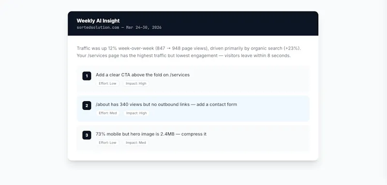Click the sortedsolution.com domain text
This screenshot has width=387, height=185.
tap(98, 27)
